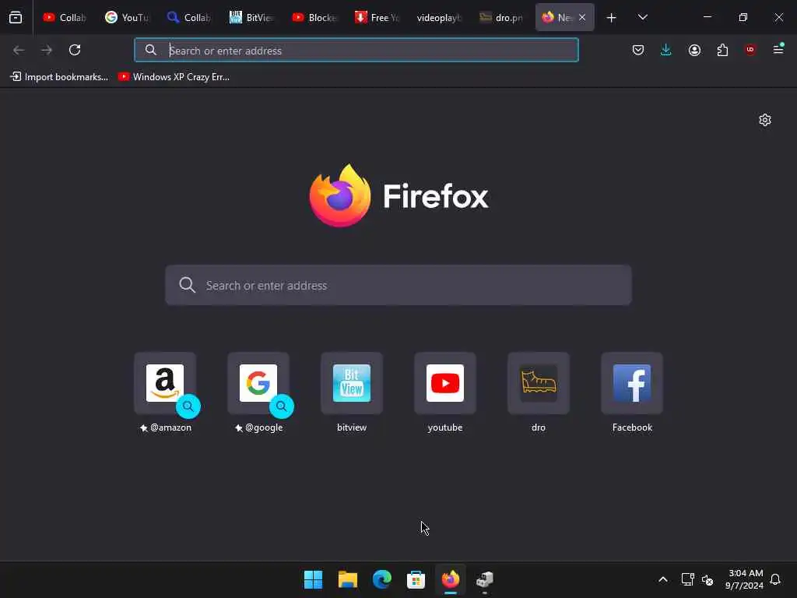797x598 pixels.
Task: Open a new tab with plus button
Action: [x=612, y=18]
